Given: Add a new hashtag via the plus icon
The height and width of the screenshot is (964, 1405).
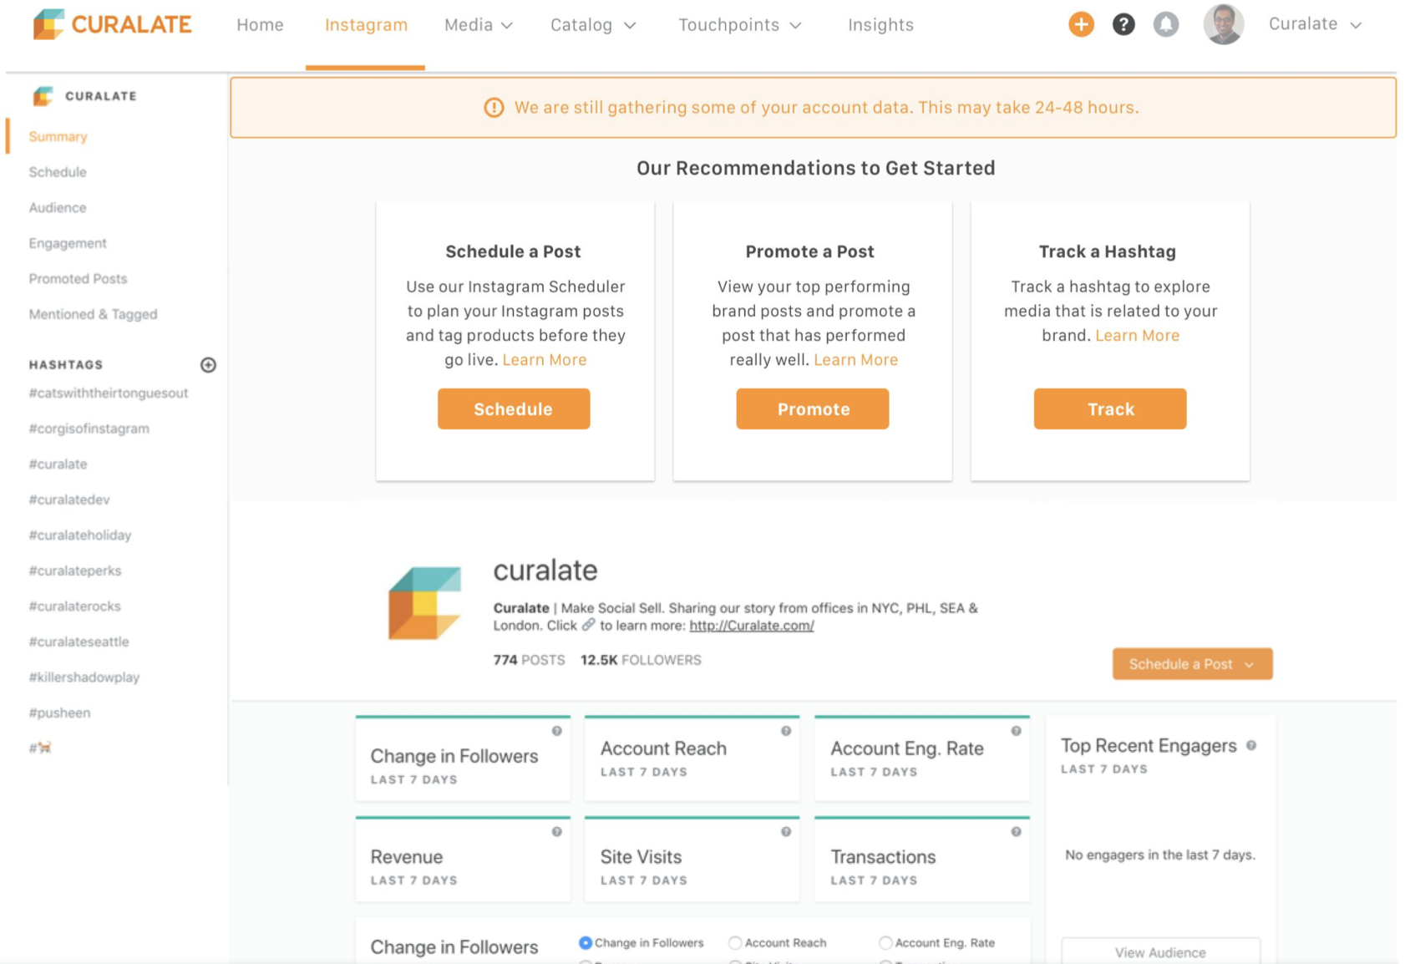Looking at the screenshot, I should 209,365.
